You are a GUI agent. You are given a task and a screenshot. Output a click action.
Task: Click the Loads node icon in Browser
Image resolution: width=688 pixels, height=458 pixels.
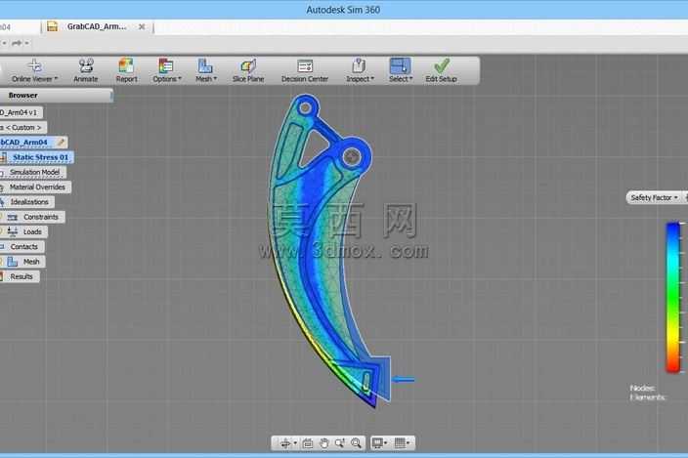pyautogui.click(x=13, y=231)
